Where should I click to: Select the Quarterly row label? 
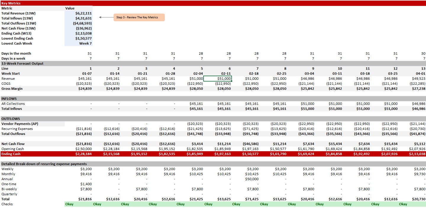(9, 194)
